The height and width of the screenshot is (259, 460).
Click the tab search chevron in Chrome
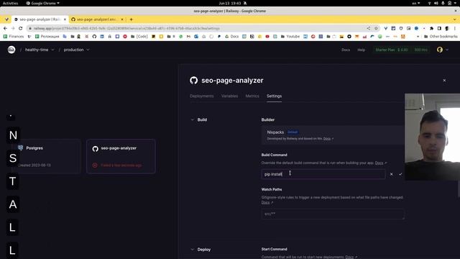[x=455, y=19]
